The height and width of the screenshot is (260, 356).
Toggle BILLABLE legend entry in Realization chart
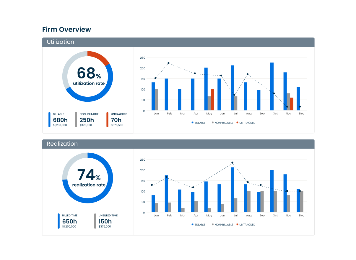(x=198, y=225)
